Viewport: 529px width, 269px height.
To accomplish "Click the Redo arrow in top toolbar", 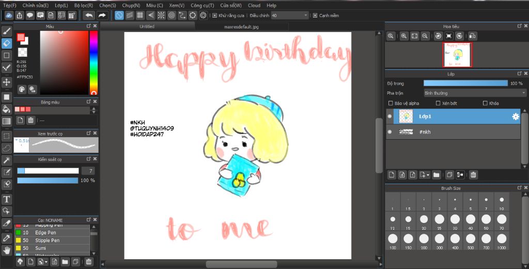I will (102, 15).
